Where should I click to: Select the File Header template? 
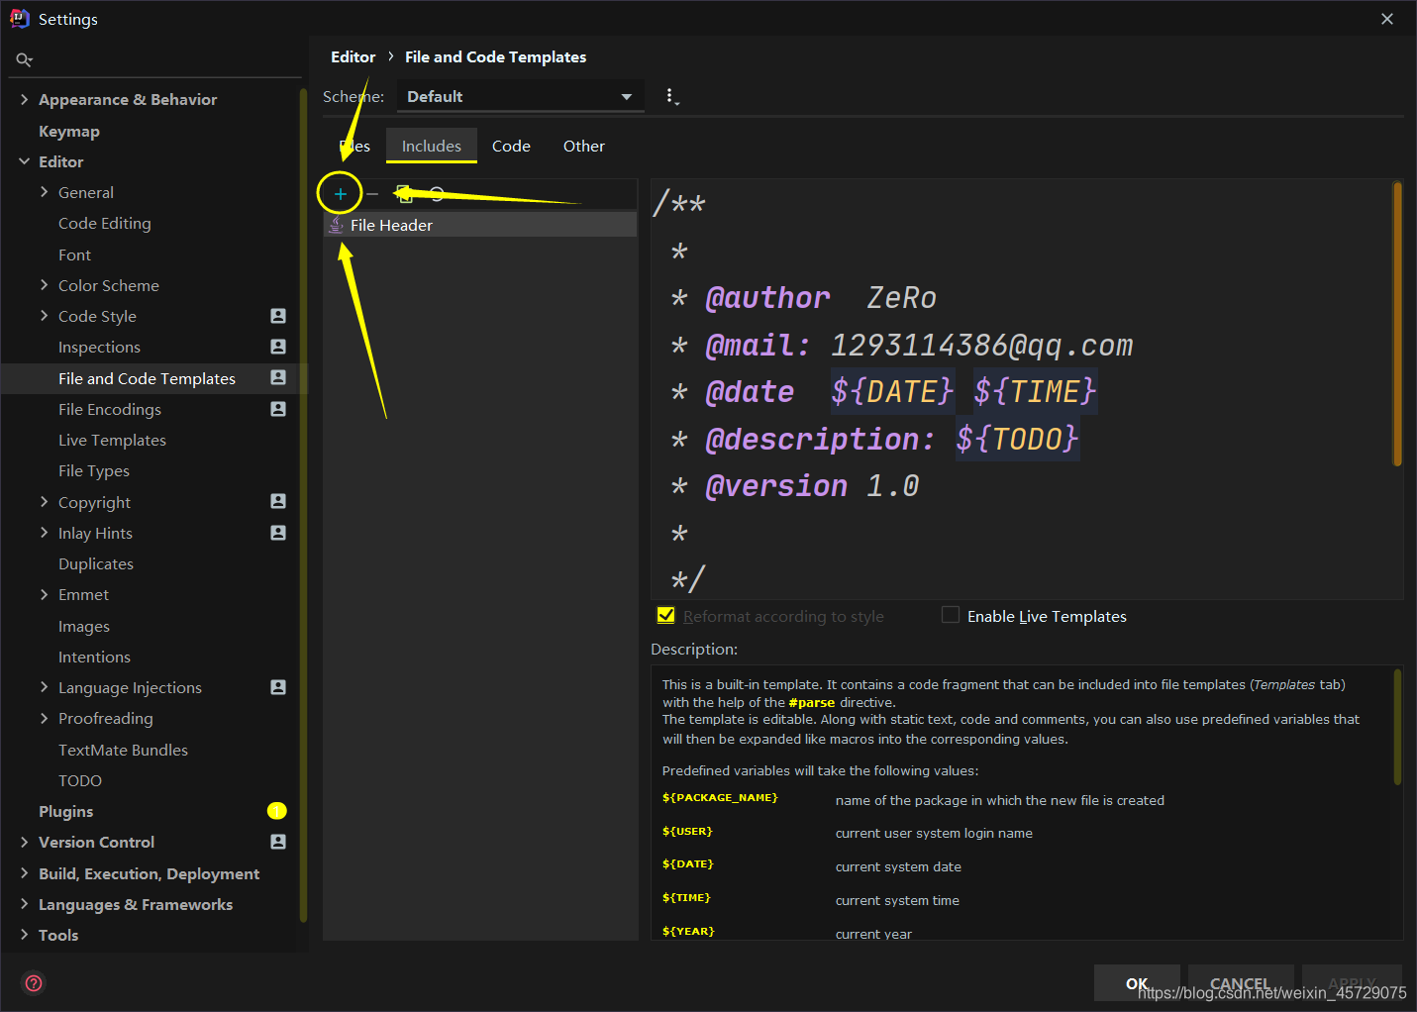pyautogui.click(x=480, y=225)
